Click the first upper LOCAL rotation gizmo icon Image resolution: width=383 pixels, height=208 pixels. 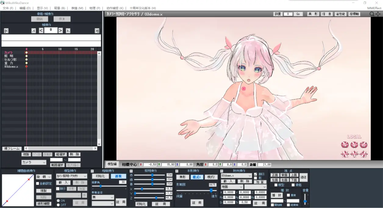345,145
